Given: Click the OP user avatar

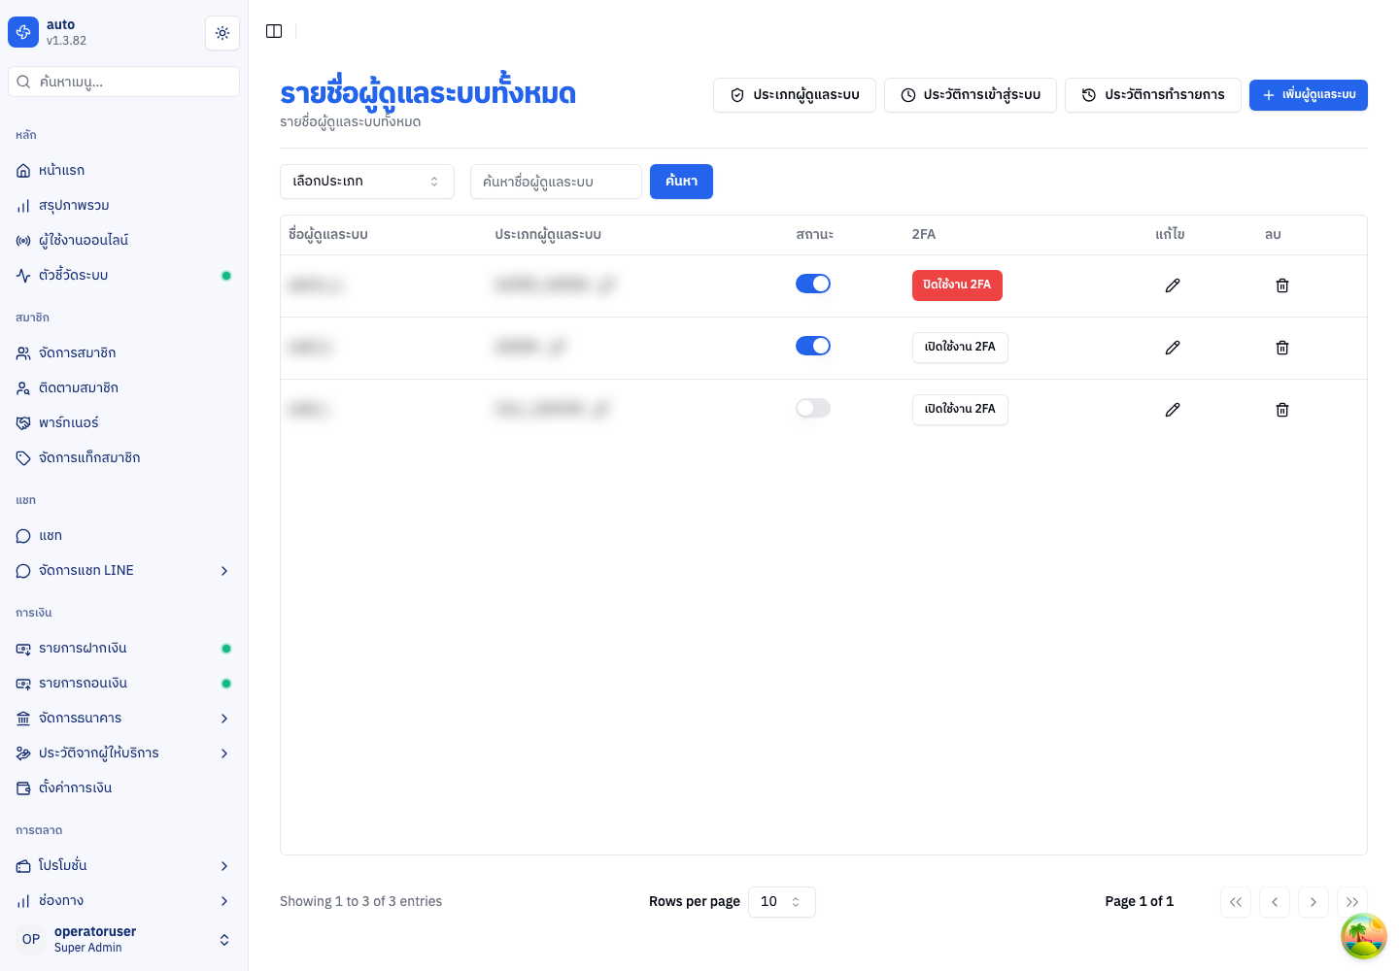Looking at the screenshot, I should tap(31, 939).
